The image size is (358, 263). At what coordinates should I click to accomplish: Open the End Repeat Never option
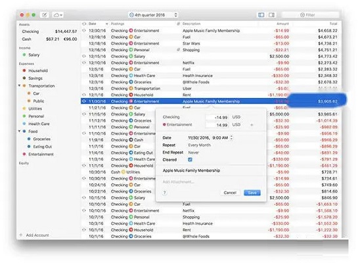click(x=193, y=153)
